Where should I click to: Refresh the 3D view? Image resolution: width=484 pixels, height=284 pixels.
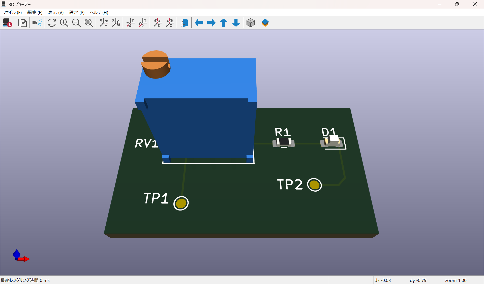[x=51, y=23]
